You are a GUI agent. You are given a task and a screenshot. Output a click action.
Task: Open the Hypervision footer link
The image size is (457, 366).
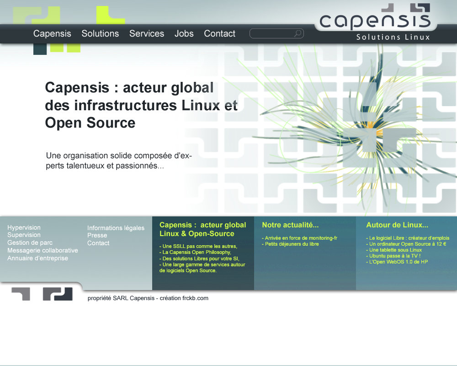[24, 227]
